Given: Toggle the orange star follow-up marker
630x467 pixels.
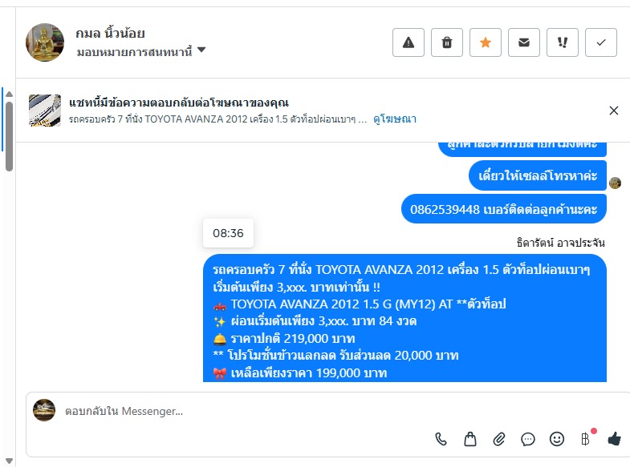Looking at the screenshot, I should pos(486,42).
